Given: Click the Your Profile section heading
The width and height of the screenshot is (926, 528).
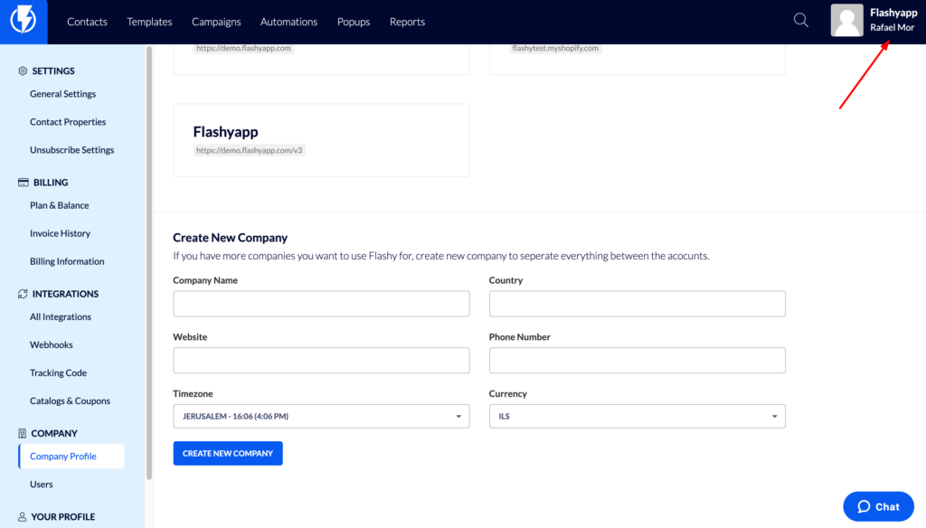Looking at the screenshot, I should [x=63, y=517].
